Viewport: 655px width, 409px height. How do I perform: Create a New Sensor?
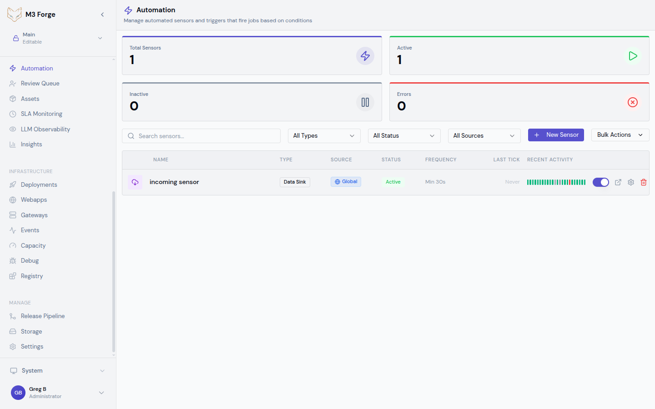[x=556, y=135]
